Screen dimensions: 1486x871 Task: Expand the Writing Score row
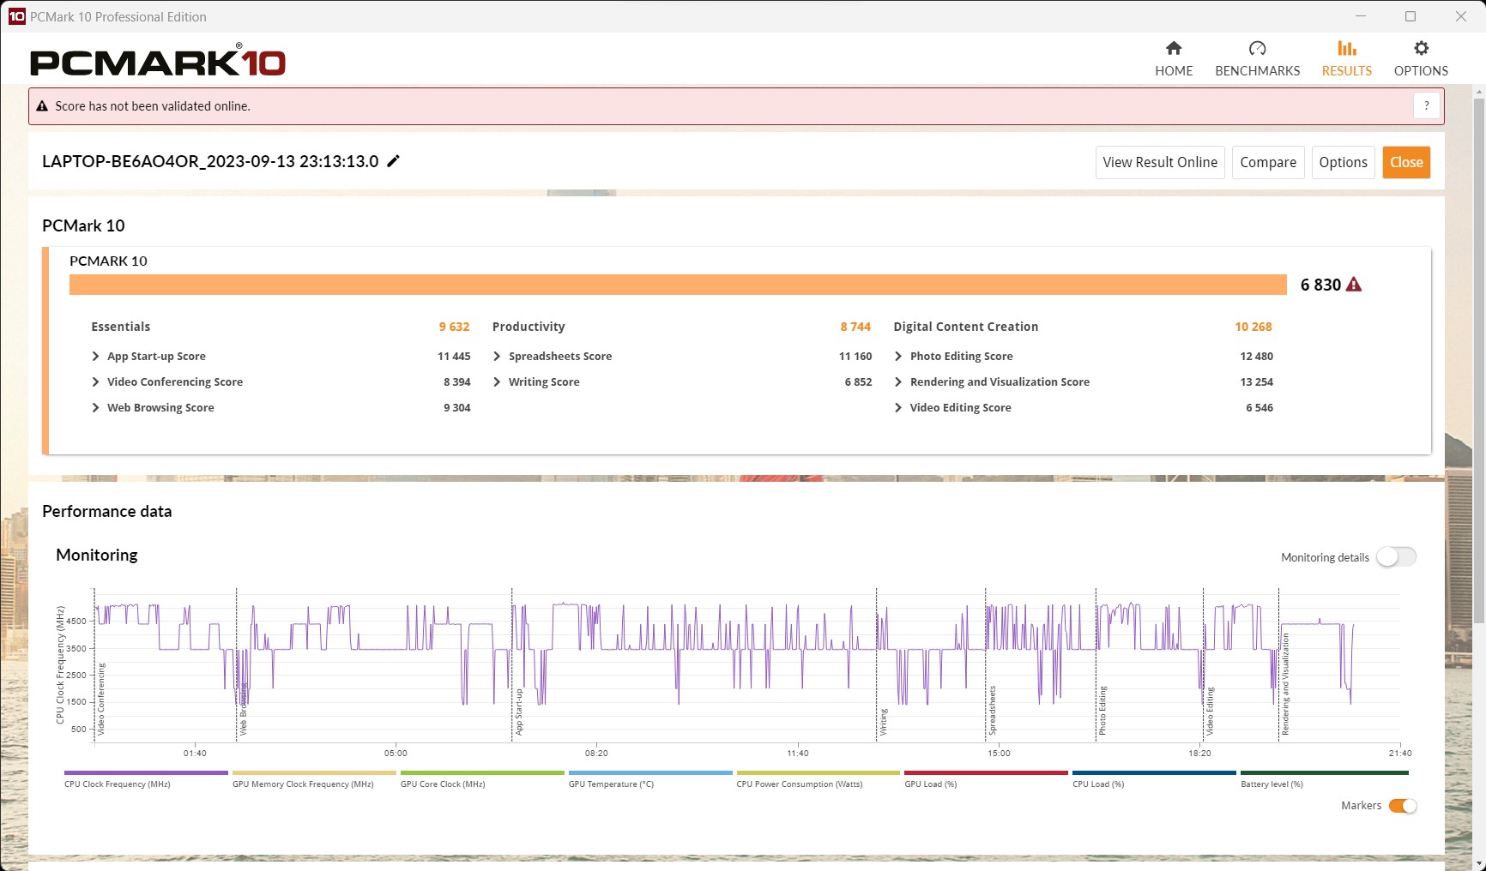tap(497, 382)
